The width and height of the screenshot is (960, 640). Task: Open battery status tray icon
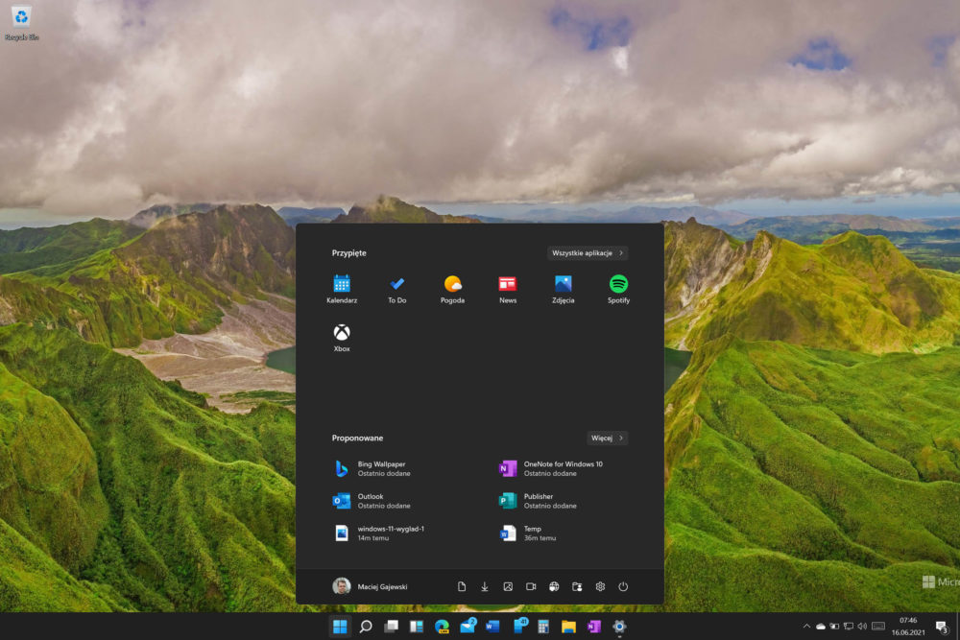[x=834, y=626]
